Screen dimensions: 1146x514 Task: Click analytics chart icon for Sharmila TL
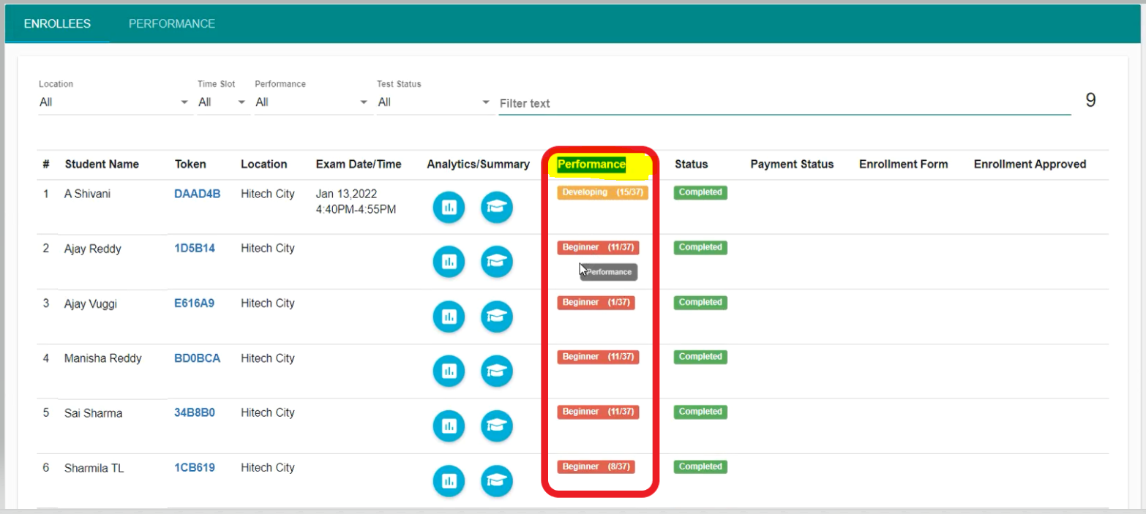(449, 481)
